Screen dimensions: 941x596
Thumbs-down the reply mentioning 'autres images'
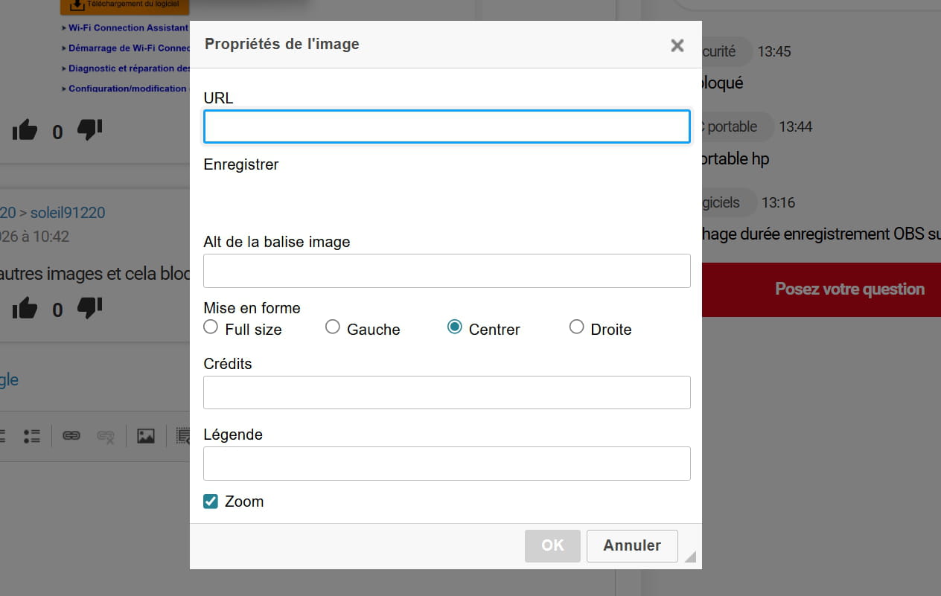click(x=89, y=307)
